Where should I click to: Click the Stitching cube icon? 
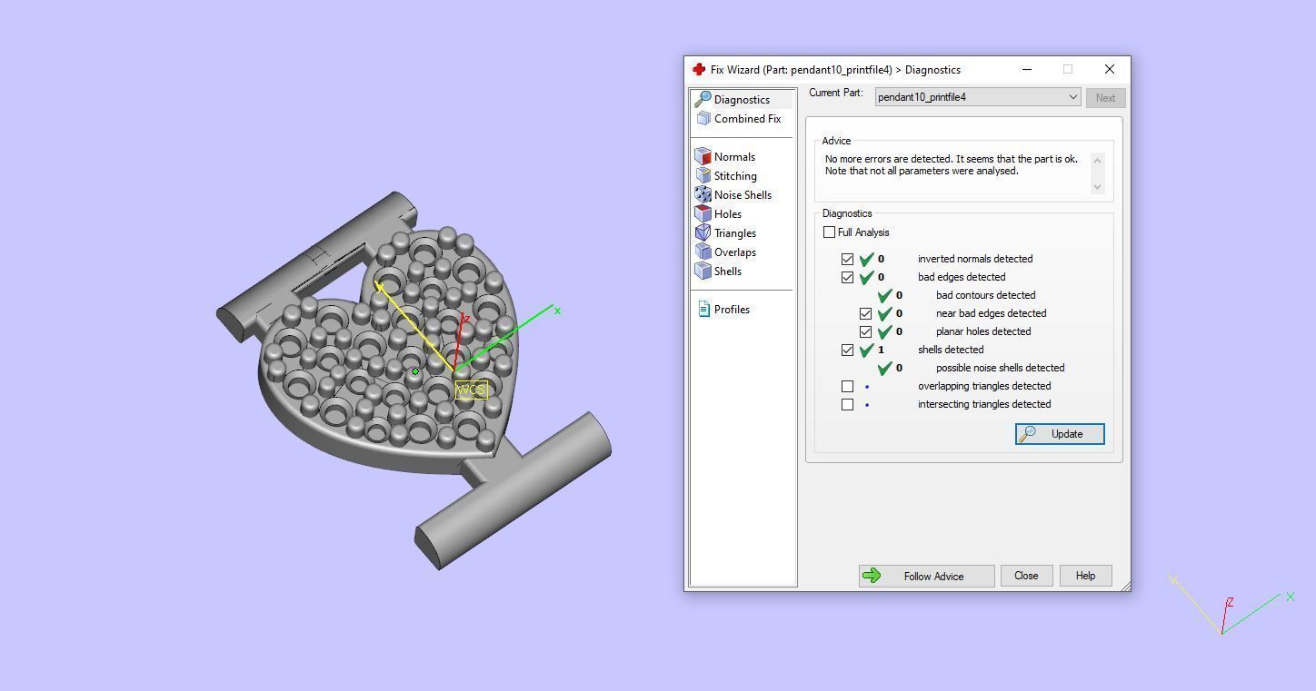[703, 176]
